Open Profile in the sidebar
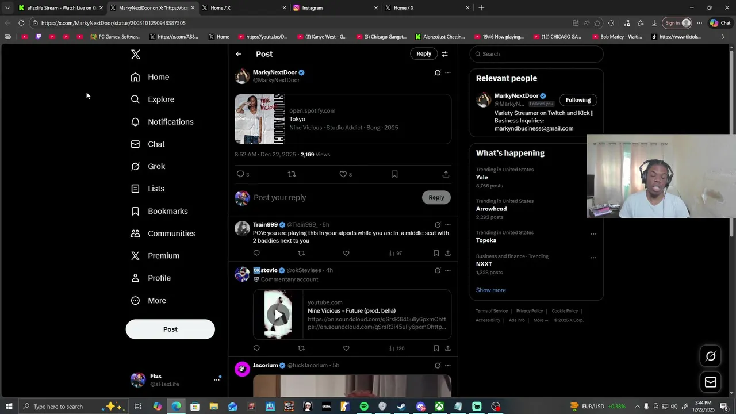The image size is (736, 414). click(151, 278)
